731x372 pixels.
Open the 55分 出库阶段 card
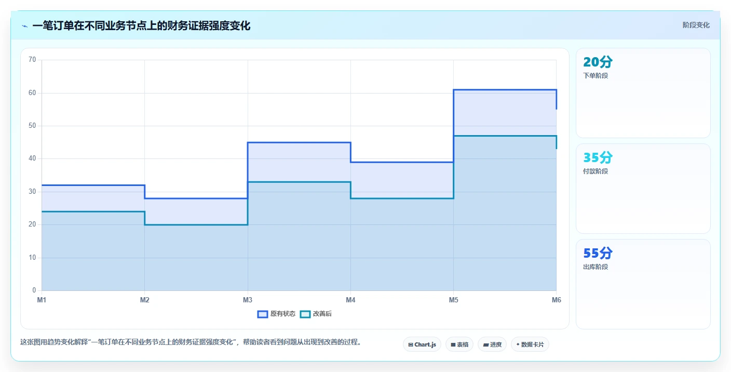pos(643,284)
